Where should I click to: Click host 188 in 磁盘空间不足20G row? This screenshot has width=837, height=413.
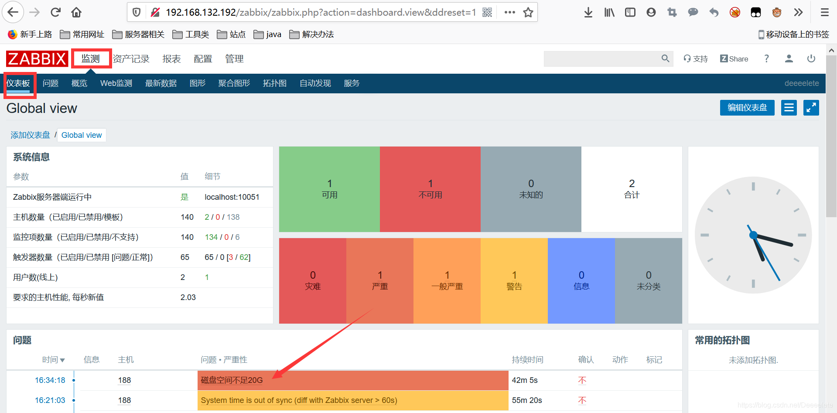pyautogui.click(x=124, y=380)
